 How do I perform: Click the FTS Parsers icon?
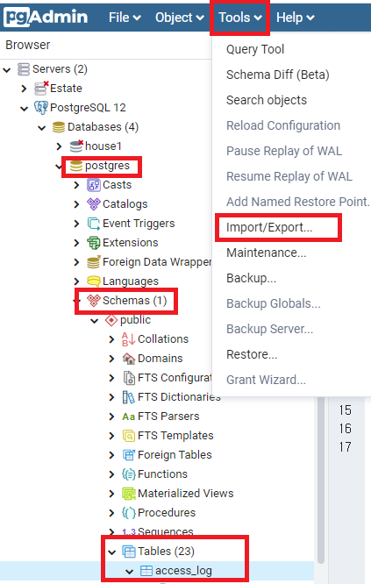[129, 417]
